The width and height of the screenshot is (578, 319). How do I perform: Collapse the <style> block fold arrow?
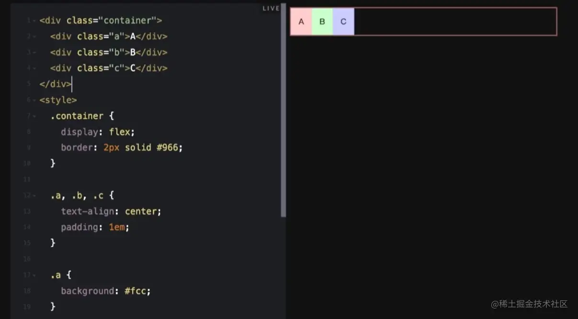pyautogui.click(x=34, y=100)
